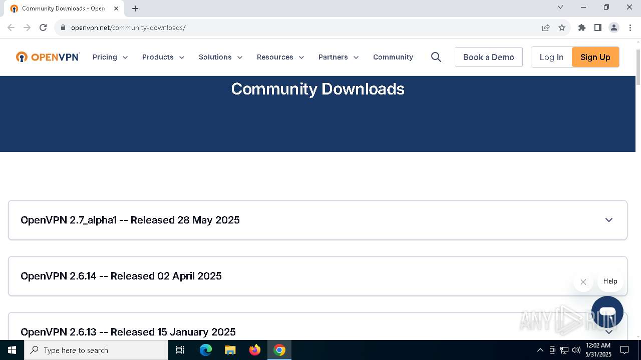
Task: Click the padlock site info icon
Action: coord(63,27)
